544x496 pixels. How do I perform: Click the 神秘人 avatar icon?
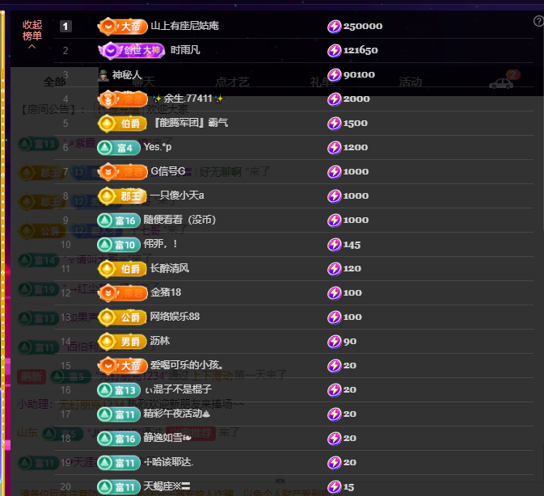[x=103, y=75]
